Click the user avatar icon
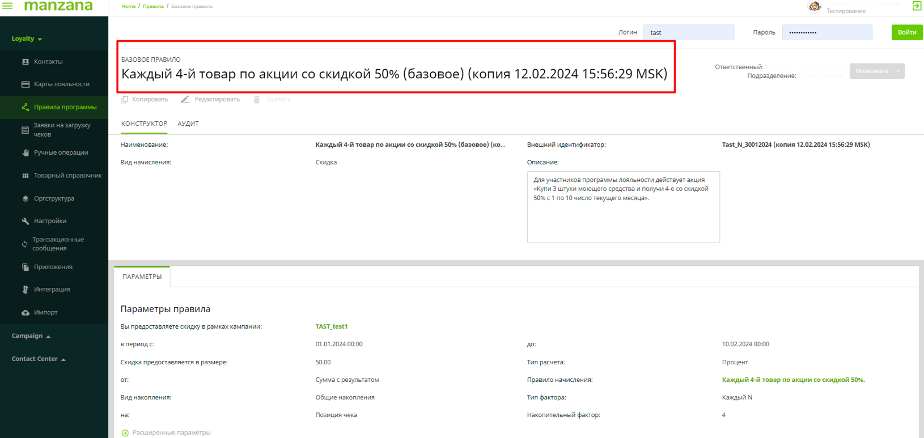924x438 pixels. 815,7
